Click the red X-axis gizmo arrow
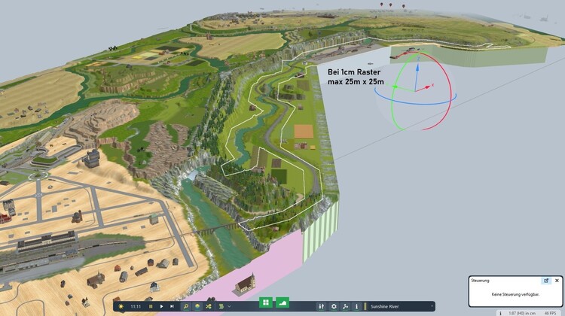Screen dimensions: 565x316 tap(427, 87)
